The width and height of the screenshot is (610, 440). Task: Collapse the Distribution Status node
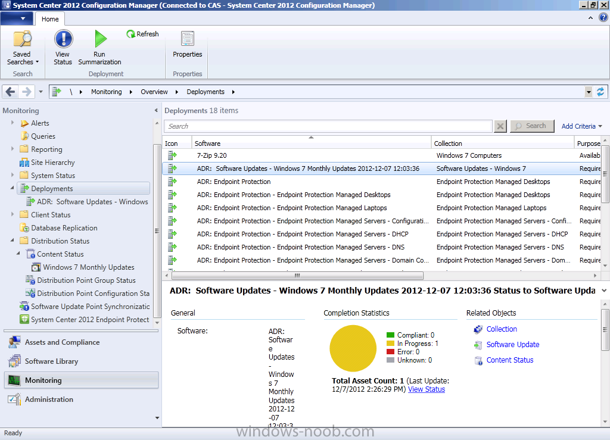tap(13, 240)
